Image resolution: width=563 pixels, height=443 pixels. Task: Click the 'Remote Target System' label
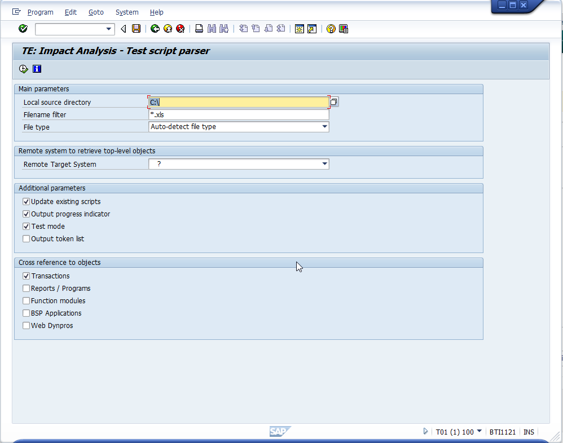coord(60,164)
